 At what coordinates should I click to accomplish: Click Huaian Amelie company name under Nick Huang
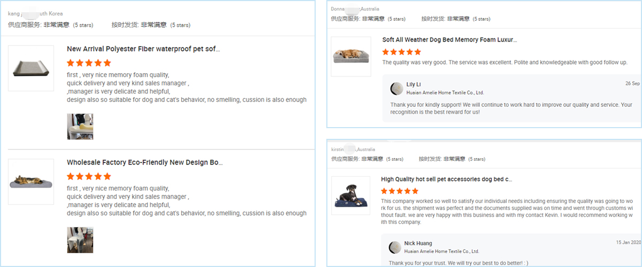[441, 251]
